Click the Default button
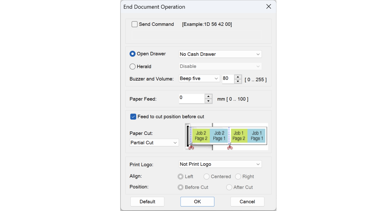The image size is (375, 211). click(x=147, y=202)
